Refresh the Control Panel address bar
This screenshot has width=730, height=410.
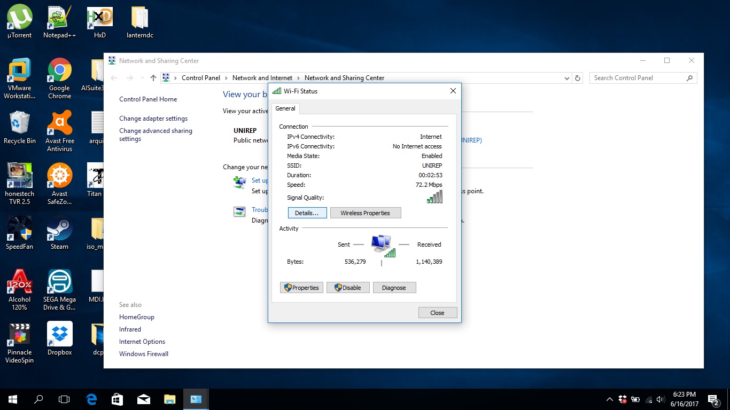pyautogui.click(x=577, y=78)
